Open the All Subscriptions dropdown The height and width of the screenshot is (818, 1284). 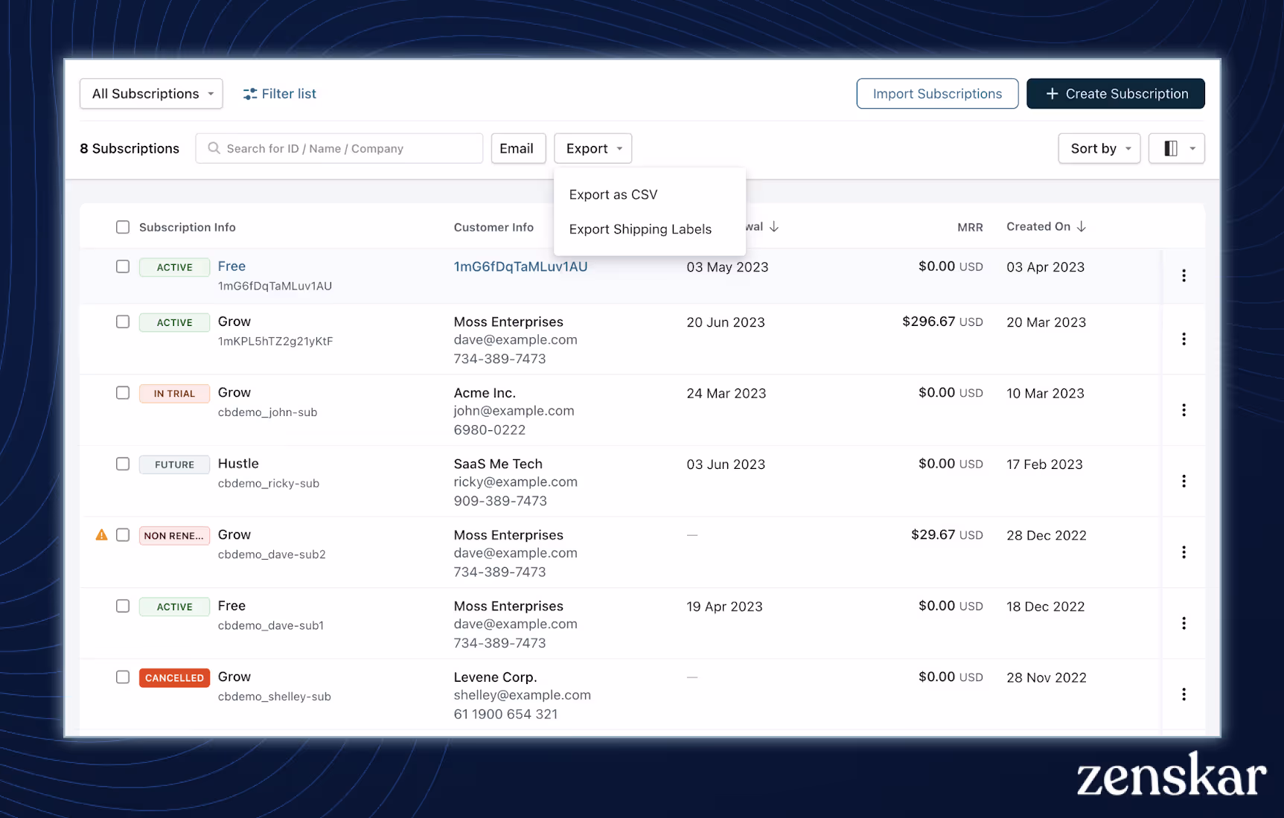pyautogui.click(x=151, y=94)
